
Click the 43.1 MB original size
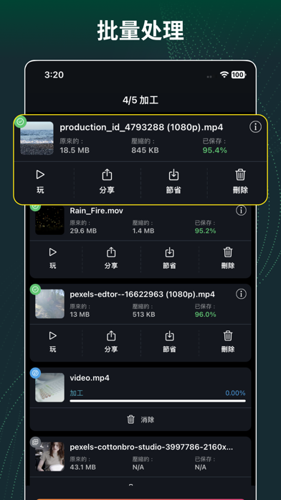82,467
